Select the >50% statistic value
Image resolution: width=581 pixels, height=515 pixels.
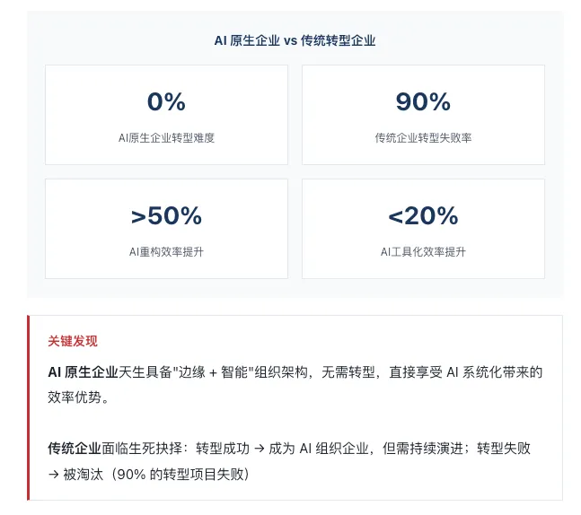click(166, 216)
